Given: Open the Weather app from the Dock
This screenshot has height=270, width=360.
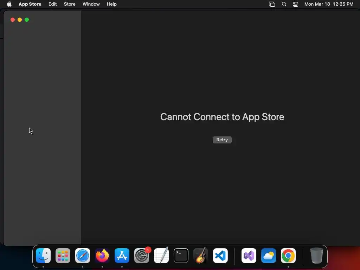Looking at the screenshot, I should 269,256.
